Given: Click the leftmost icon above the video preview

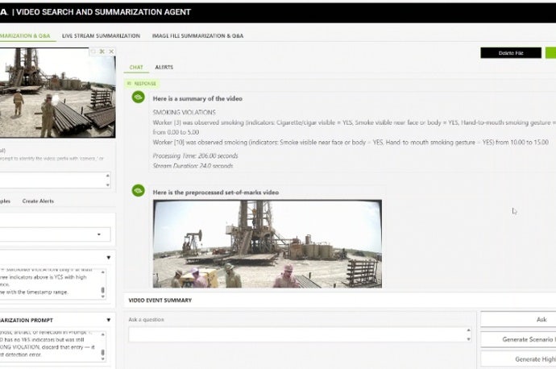Looking at the screenshot, I should click(93, 51).
